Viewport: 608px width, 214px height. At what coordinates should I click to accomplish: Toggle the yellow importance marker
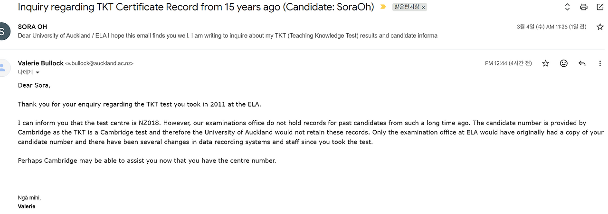click(383, 7)
